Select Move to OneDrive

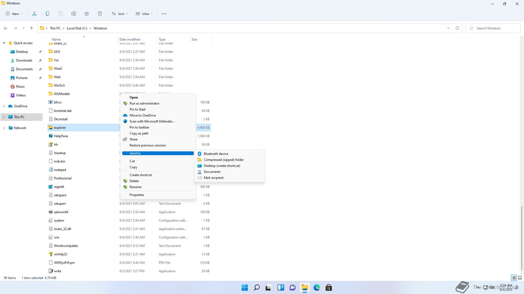pyautogui.click(x=158, y=115)
